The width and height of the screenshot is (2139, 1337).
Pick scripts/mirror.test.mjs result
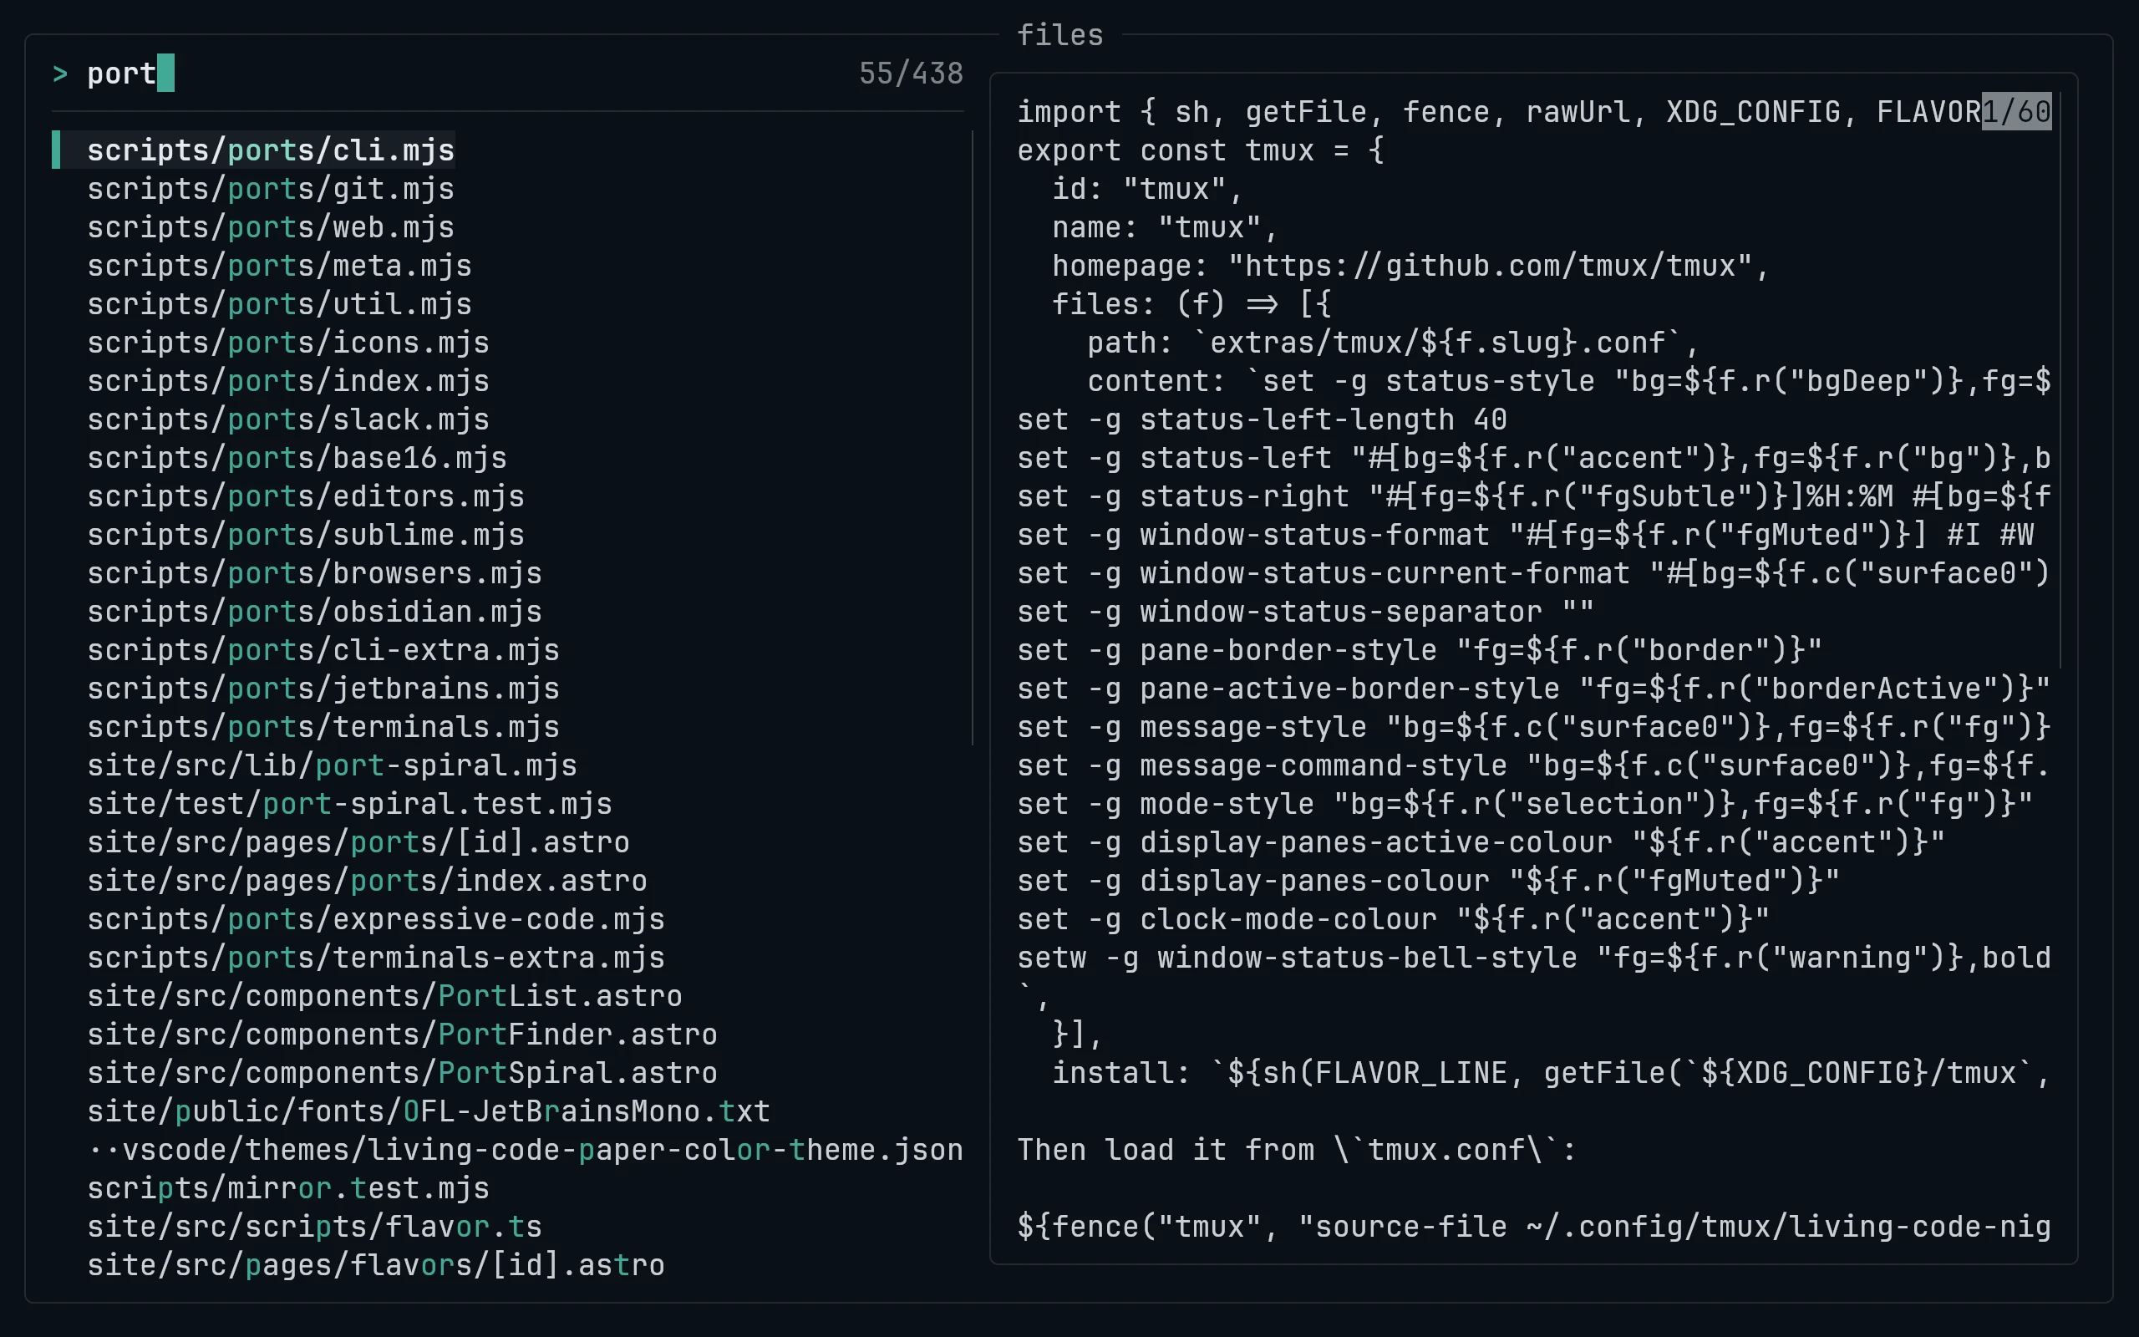pyautogui.click(x=288, y=1188)
